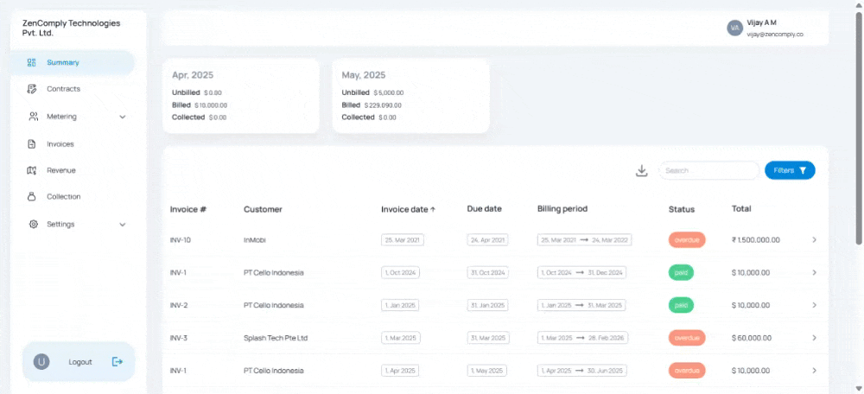Open the Collection page
Viewport: 864px width, 394px height.
tap(63, 197)
